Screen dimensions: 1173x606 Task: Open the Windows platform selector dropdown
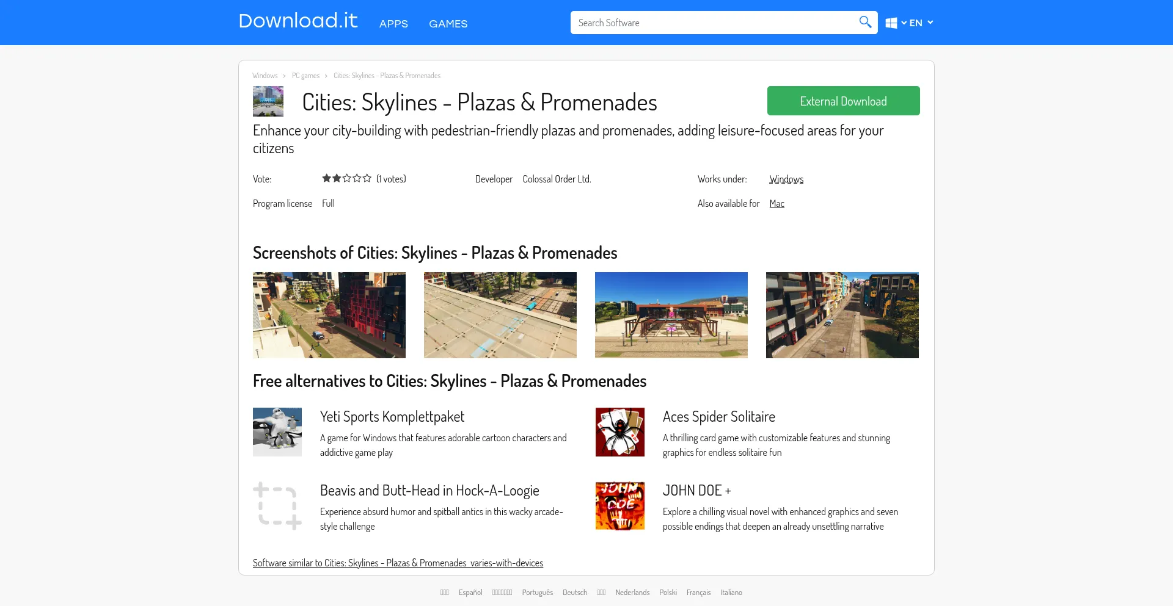click(x=895, y=23)
